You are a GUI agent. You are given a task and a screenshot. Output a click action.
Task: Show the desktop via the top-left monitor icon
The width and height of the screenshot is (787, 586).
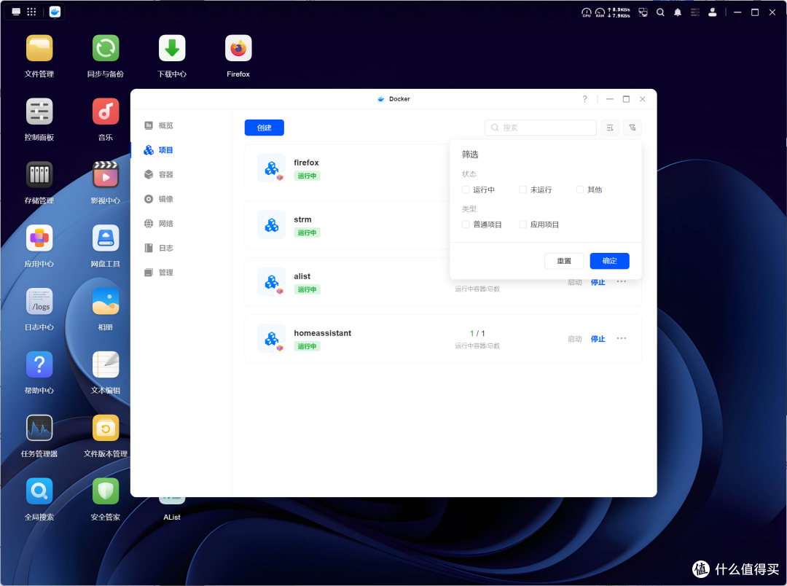click(x=16, y=12)
